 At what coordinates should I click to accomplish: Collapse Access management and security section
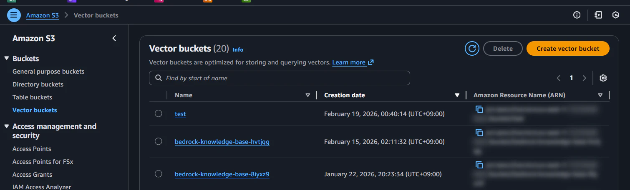(x=6, y=126)
